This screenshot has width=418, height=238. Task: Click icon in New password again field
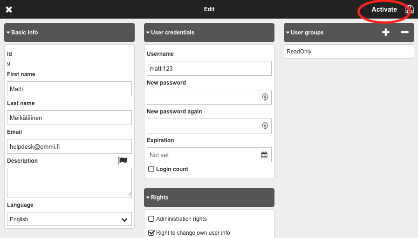(265, 126)
